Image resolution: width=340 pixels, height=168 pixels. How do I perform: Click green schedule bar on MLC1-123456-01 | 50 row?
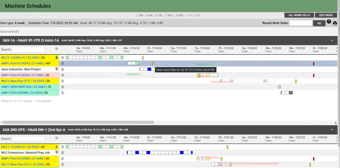tap(95, 58)
